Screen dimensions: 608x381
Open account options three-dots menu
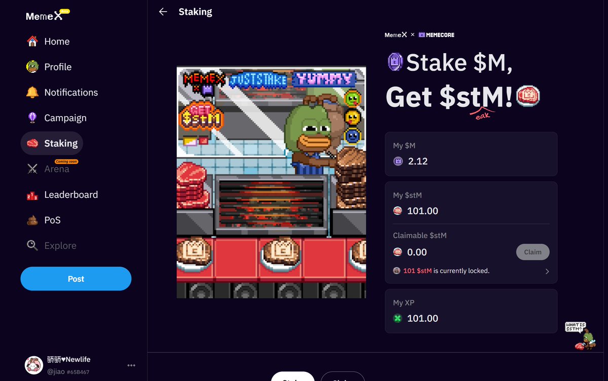click(131, 365)
